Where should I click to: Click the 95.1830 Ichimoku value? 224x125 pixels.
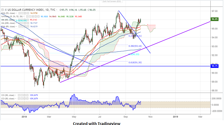click(44, 17)
